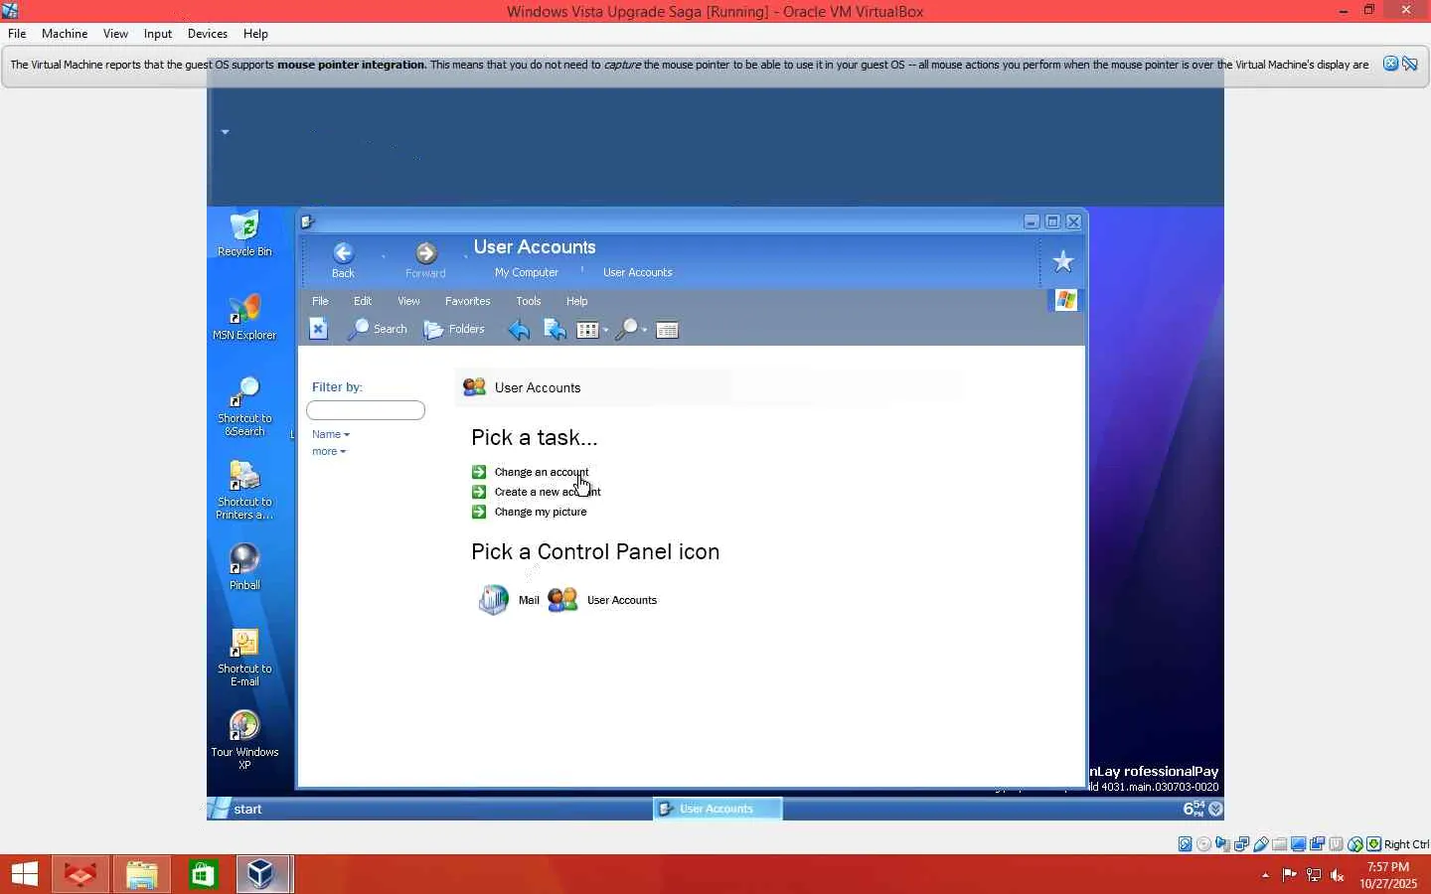Select the Shortcut to &Search desktop icon

(x=244, y=407)
